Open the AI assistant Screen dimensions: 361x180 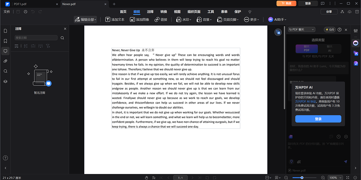pos(277,19)
